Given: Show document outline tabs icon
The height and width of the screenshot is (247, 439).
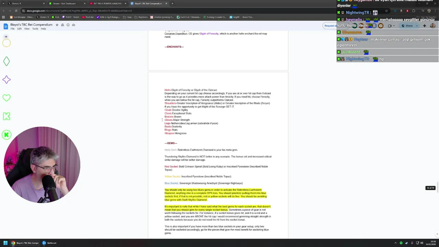Looking at the screenshot, I should [x=6, y=37].
